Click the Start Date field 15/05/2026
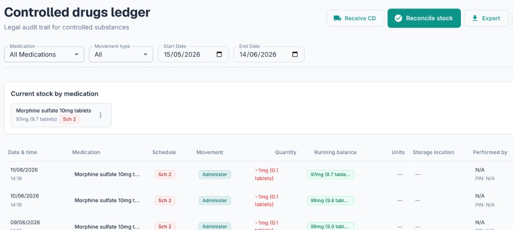The height and width of the screenshot is (230, 513). 193,54
